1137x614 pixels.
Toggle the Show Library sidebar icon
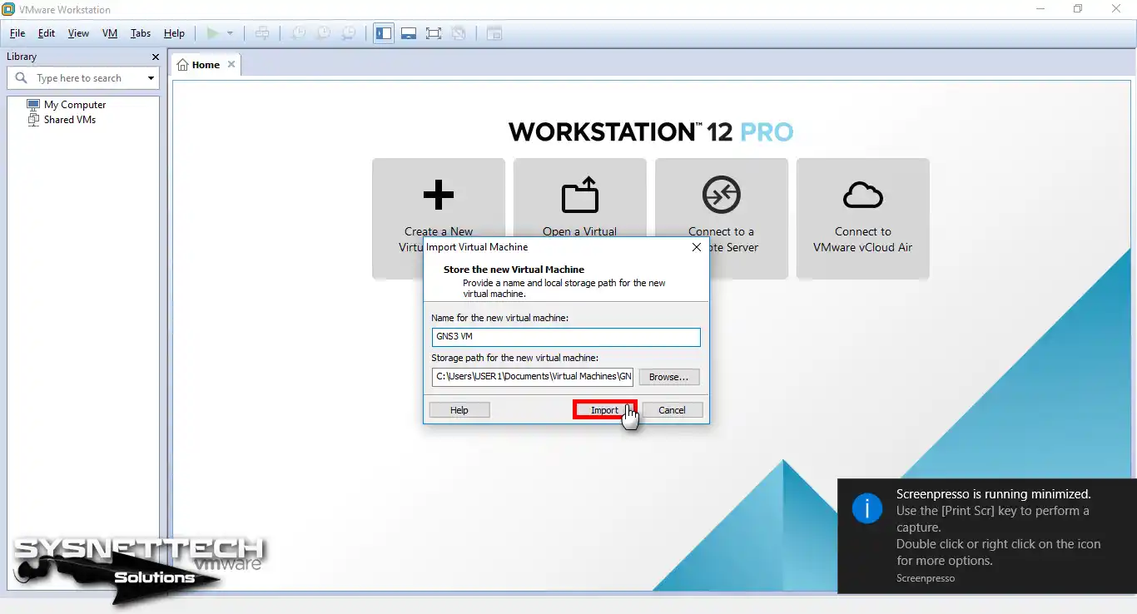click(x=384, y=33)
